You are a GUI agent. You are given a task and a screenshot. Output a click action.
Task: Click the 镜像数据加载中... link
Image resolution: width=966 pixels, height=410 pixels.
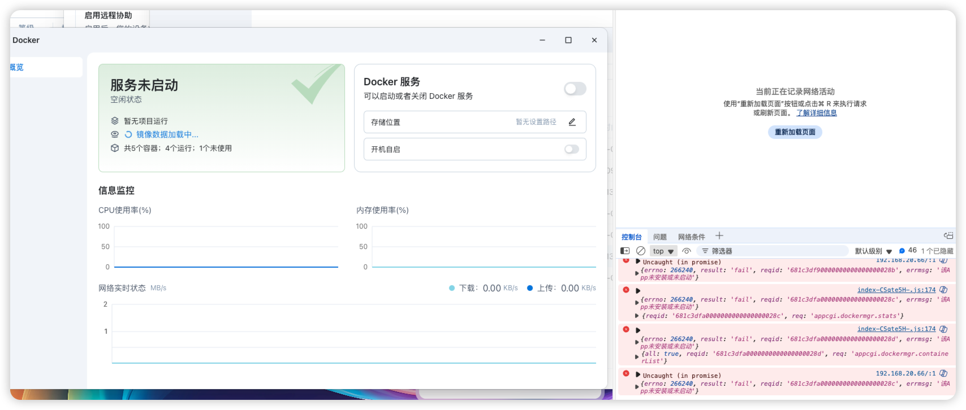tap(167, 134)
